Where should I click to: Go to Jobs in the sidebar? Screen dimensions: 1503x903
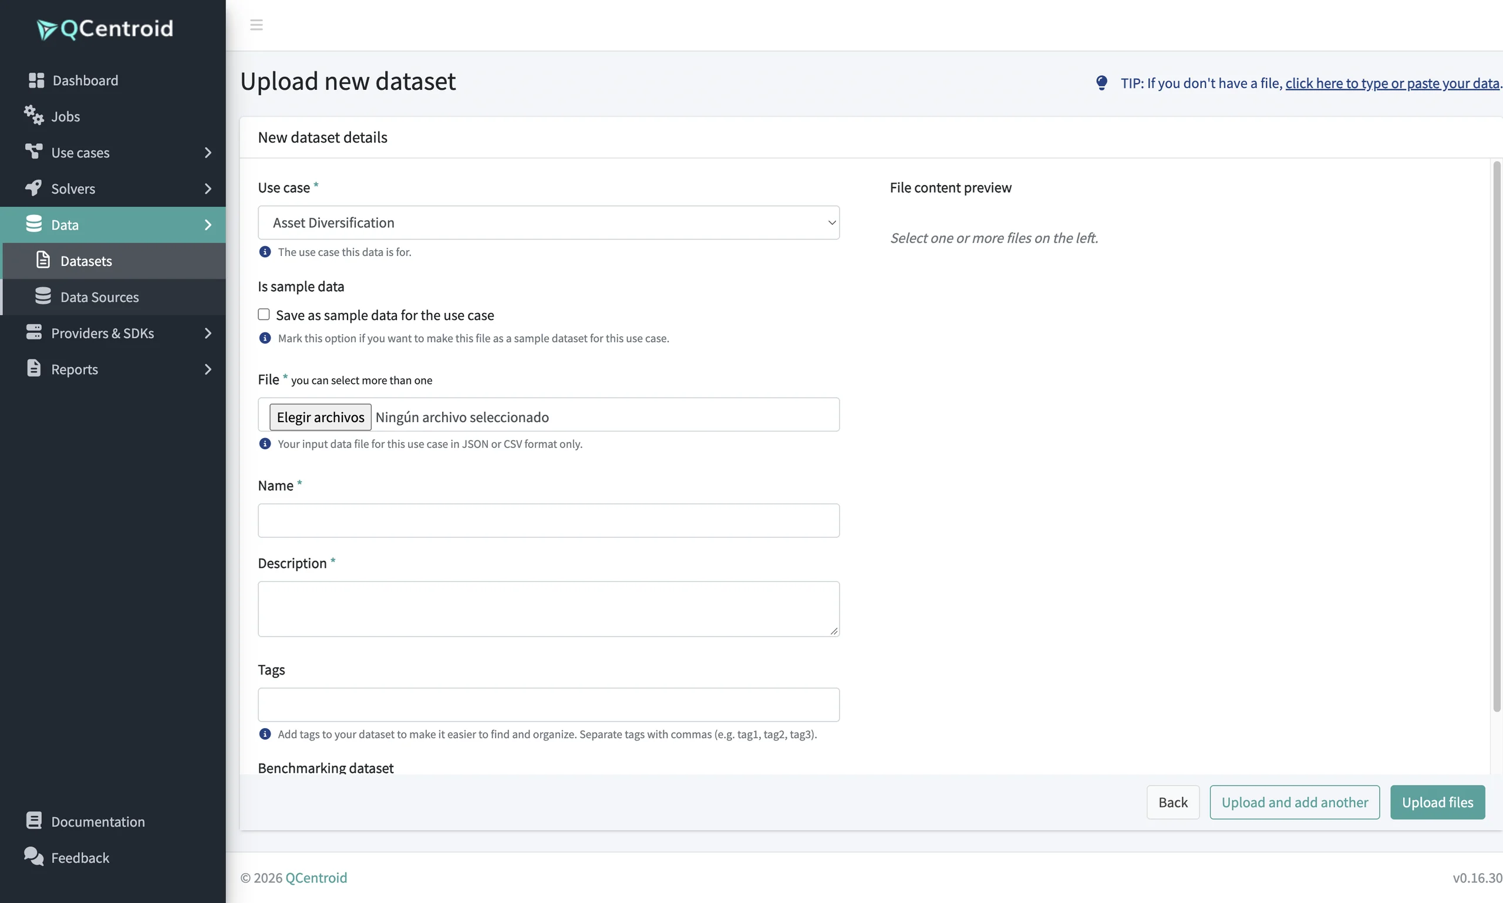pos(113,116)
